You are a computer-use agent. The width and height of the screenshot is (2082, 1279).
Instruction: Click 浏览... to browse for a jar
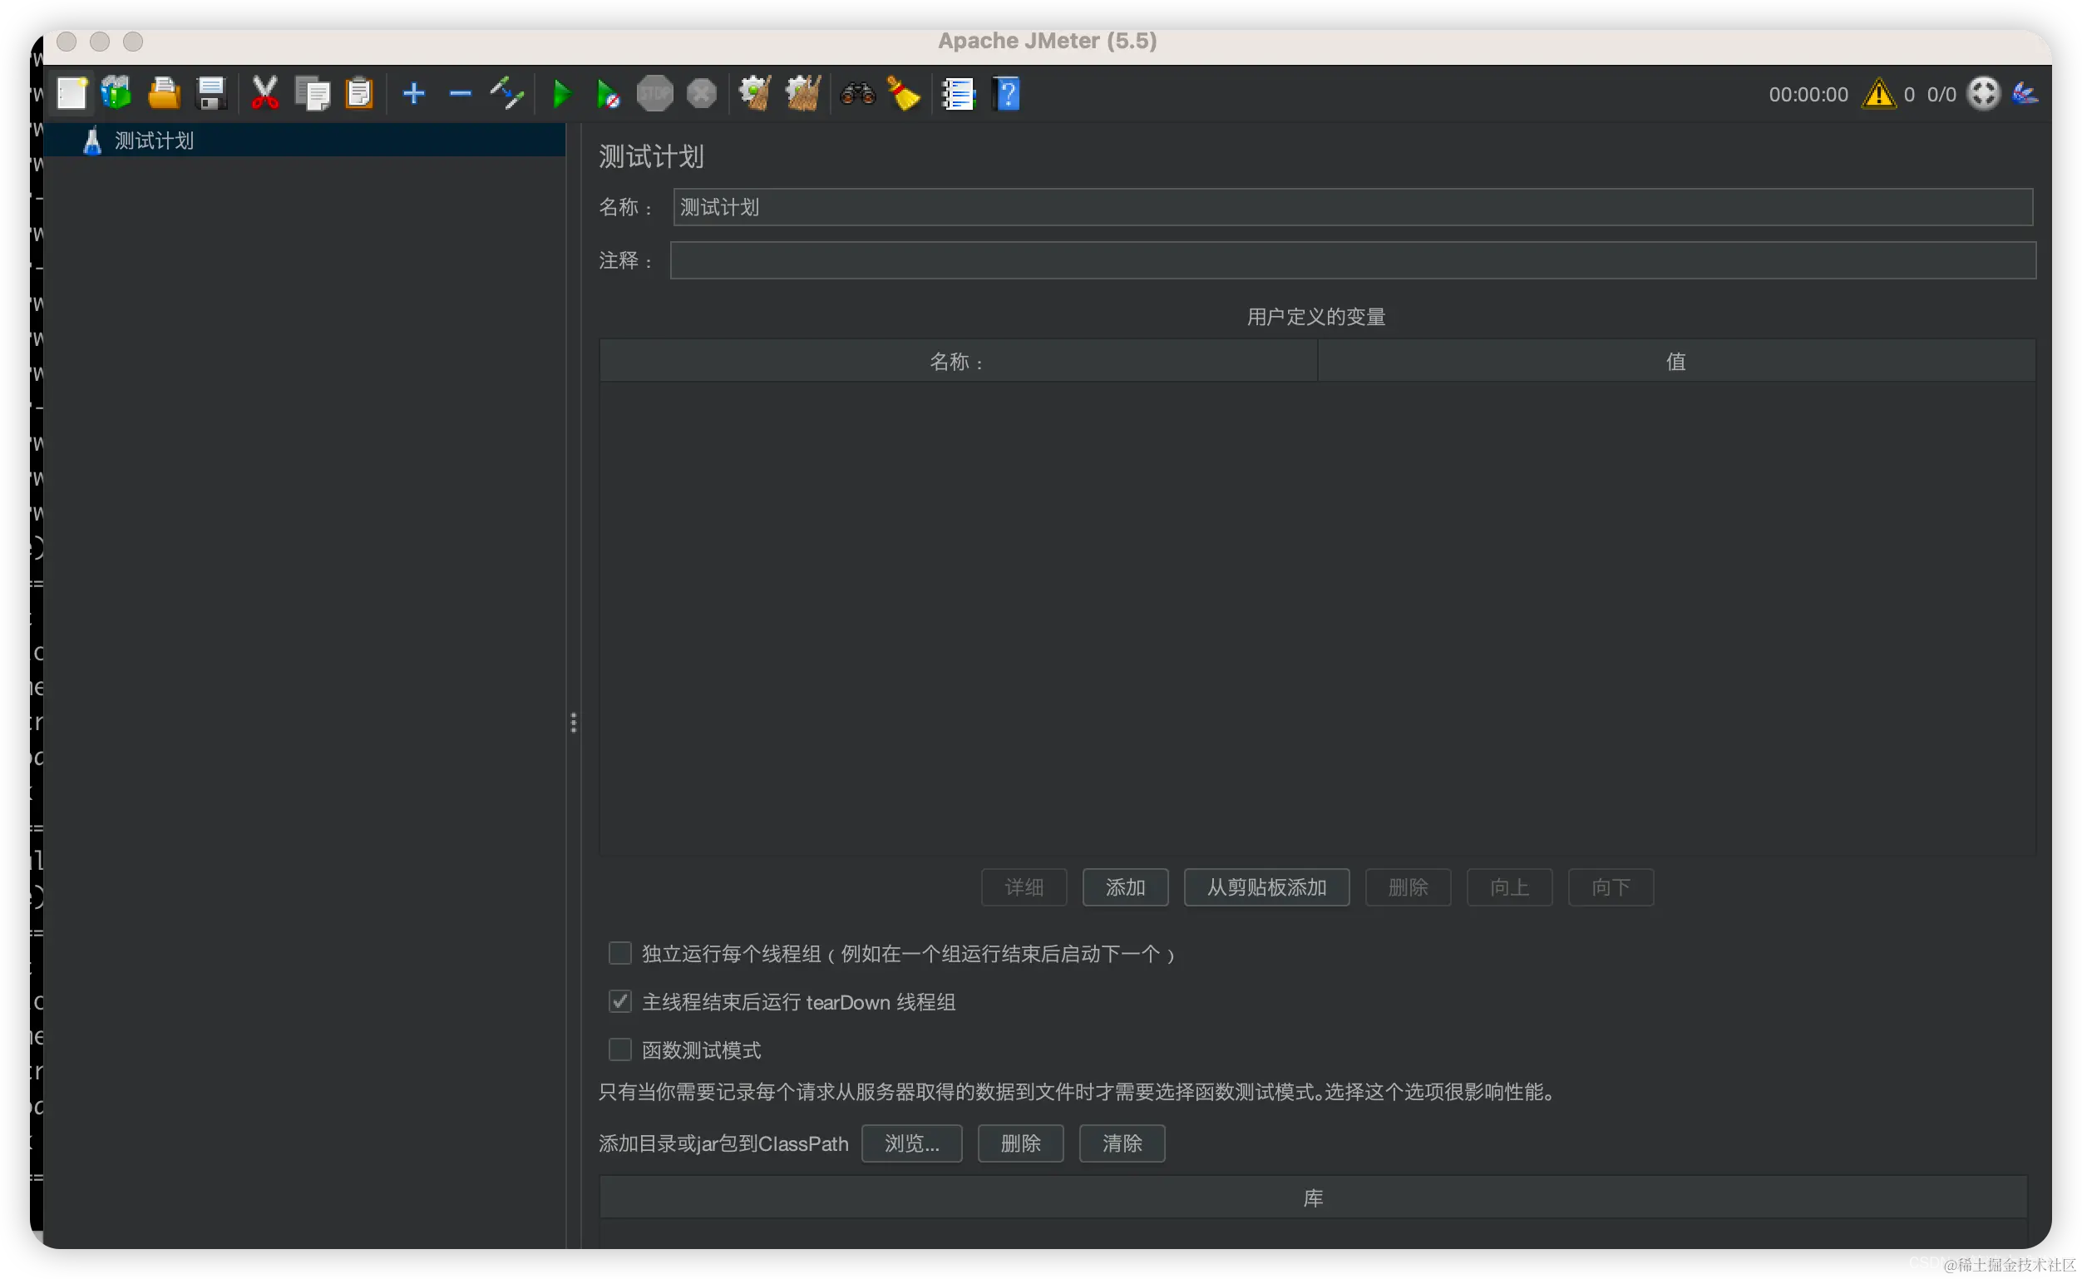911,1143
